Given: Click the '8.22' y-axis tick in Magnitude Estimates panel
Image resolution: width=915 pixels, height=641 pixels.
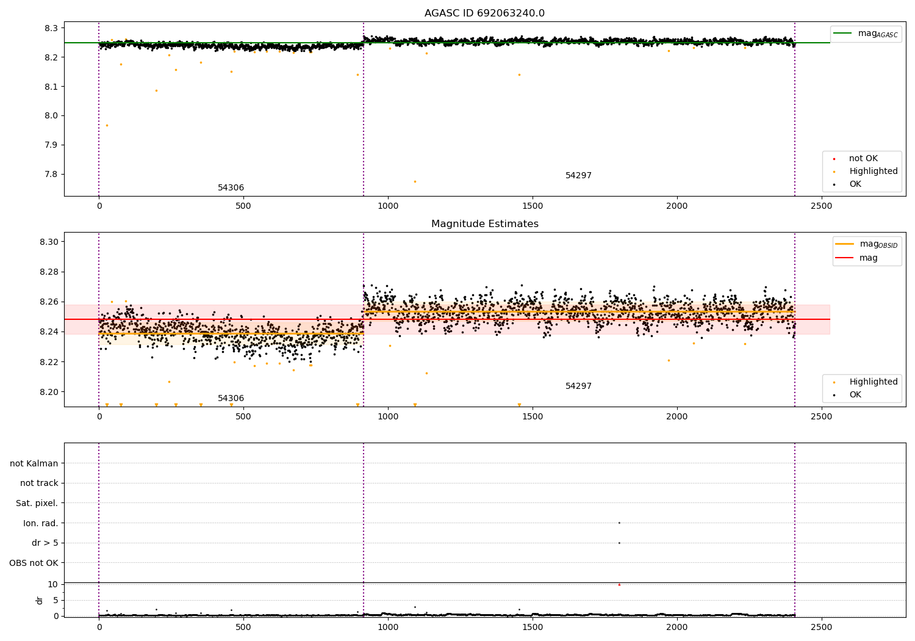Looking at the screenshot, I should 49,362.
